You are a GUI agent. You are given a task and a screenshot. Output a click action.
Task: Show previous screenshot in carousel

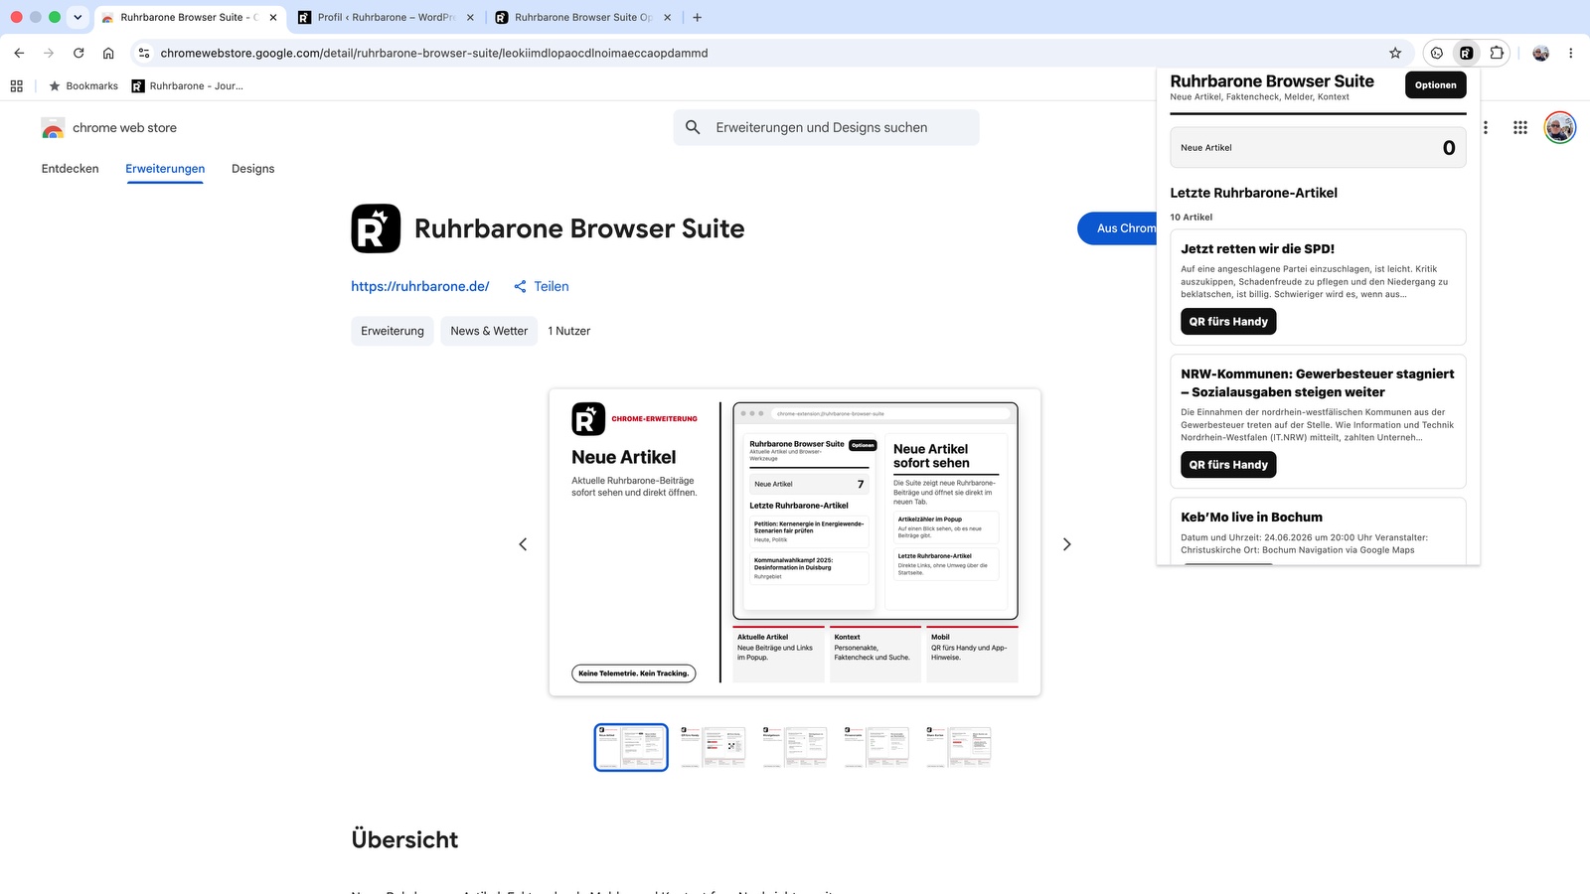click(x=523, y=544)
